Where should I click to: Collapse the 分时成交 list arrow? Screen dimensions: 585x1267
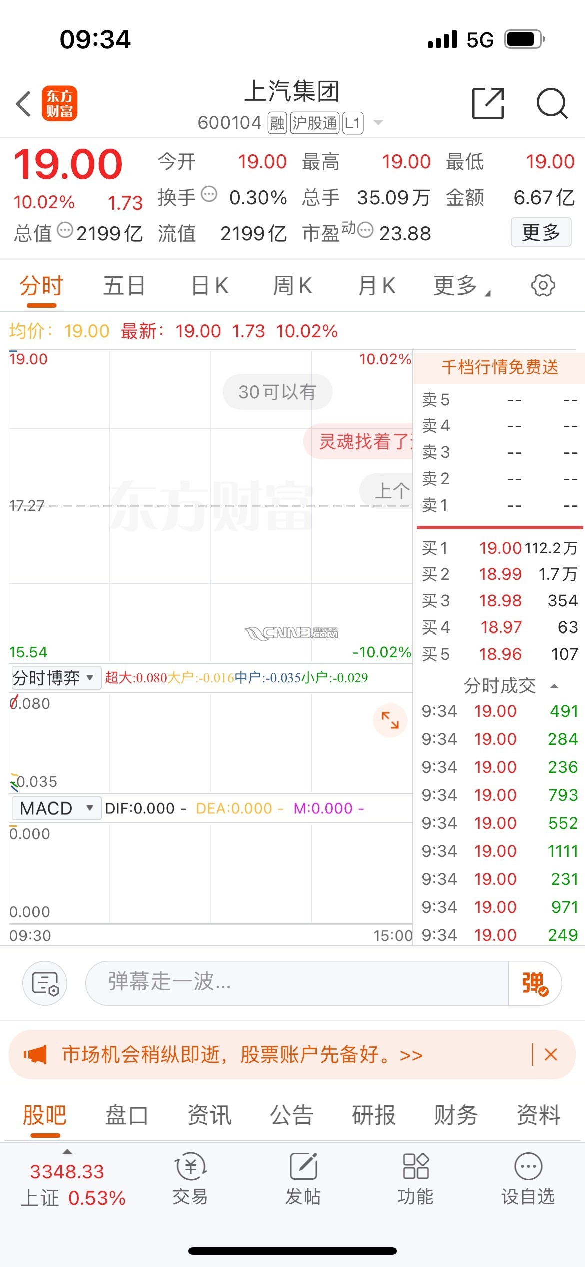point(554,686)
